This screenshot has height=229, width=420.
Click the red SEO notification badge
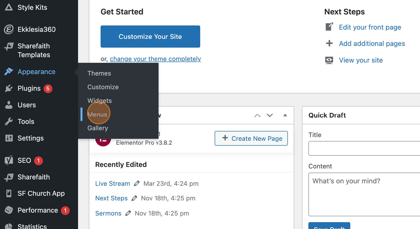pyautogui.click(x=39, y=161)
